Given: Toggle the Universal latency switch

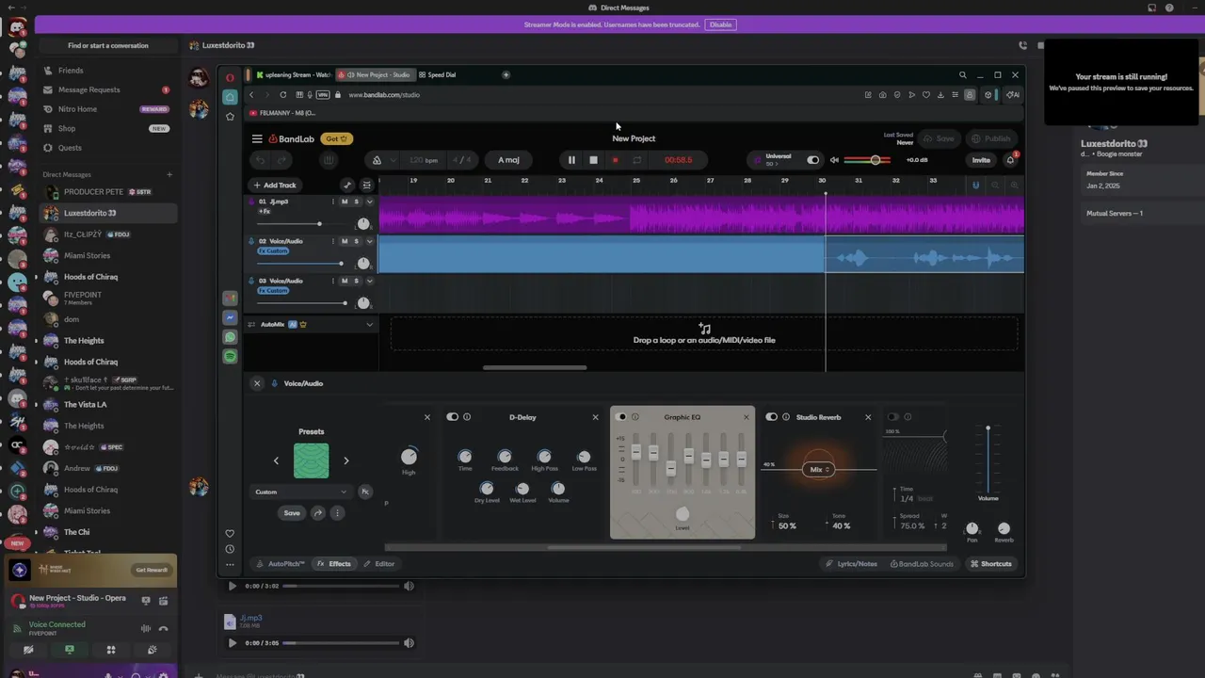Looking at the screenshot, I should 813,160.
